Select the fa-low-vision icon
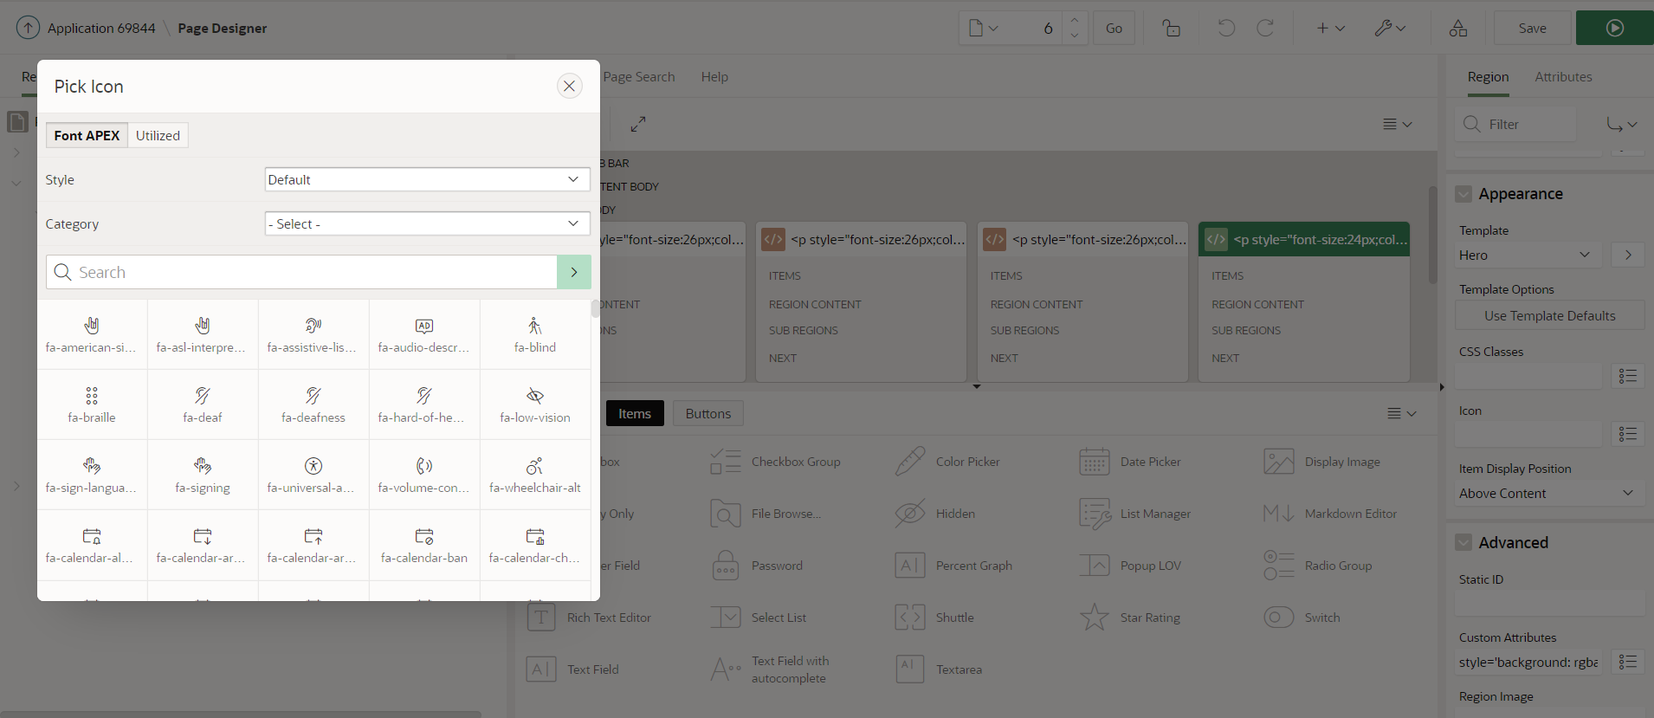 pyautogui.click(x=535, y=404)
